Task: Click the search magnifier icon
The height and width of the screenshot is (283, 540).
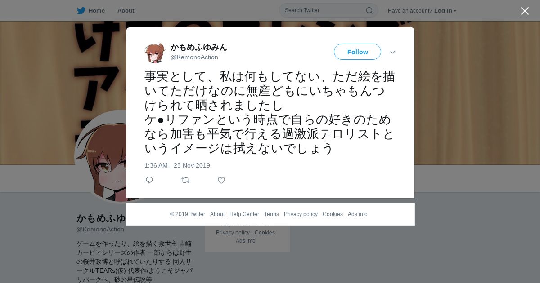Action: tap(369, 10)
